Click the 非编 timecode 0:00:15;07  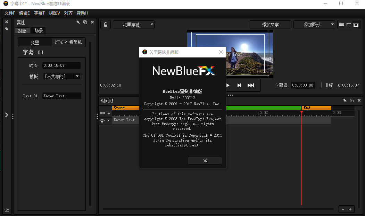tap(348, 85)
